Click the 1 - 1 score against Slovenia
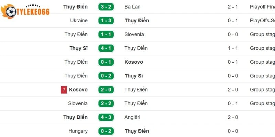 (x=106, y=35)
